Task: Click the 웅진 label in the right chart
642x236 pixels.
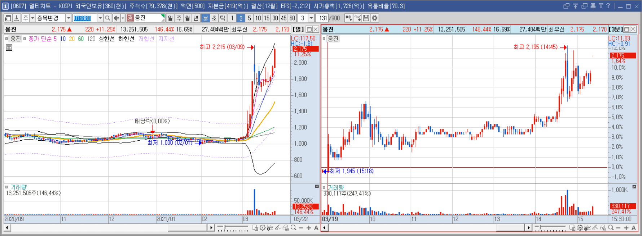Action: pyautogui.click(x=333, y=39)
